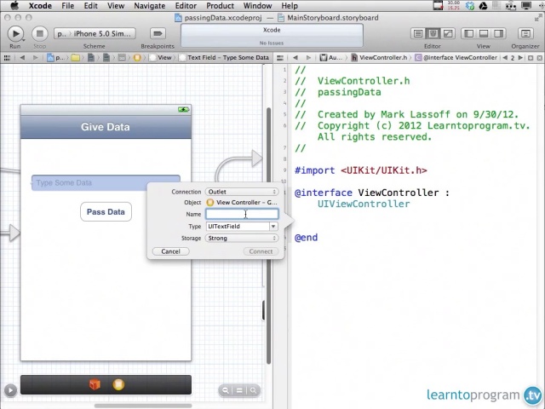Select ViewController.h in the assistant jump bar

[x=379, y=58]
